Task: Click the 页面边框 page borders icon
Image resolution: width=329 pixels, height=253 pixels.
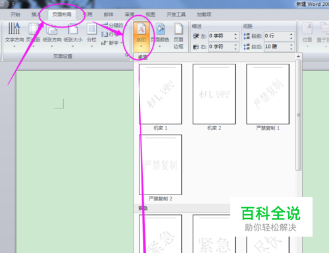Action: coord(178,29)
